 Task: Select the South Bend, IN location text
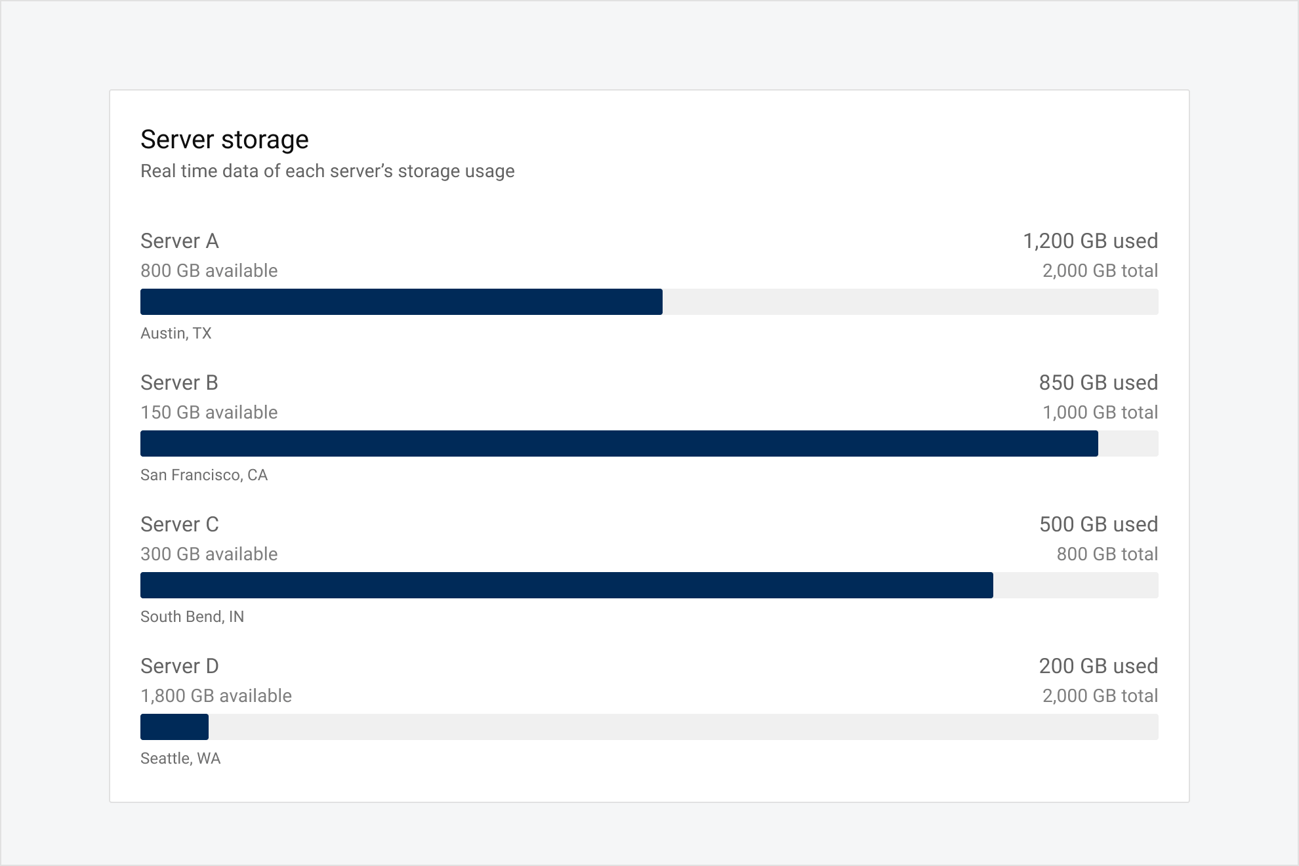click(192, 617)
